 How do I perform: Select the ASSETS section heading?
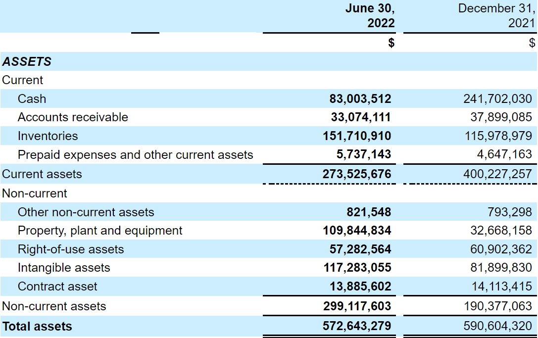point(27,61)
